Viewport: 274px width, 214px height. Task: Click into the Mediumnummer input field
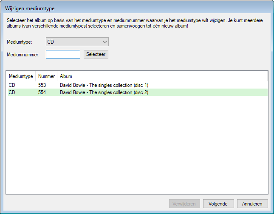pyautogui.click(x=63, y=54)
